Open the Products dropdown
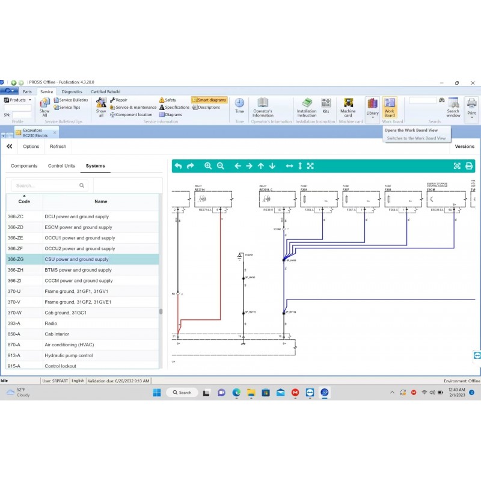 (17, 100)
